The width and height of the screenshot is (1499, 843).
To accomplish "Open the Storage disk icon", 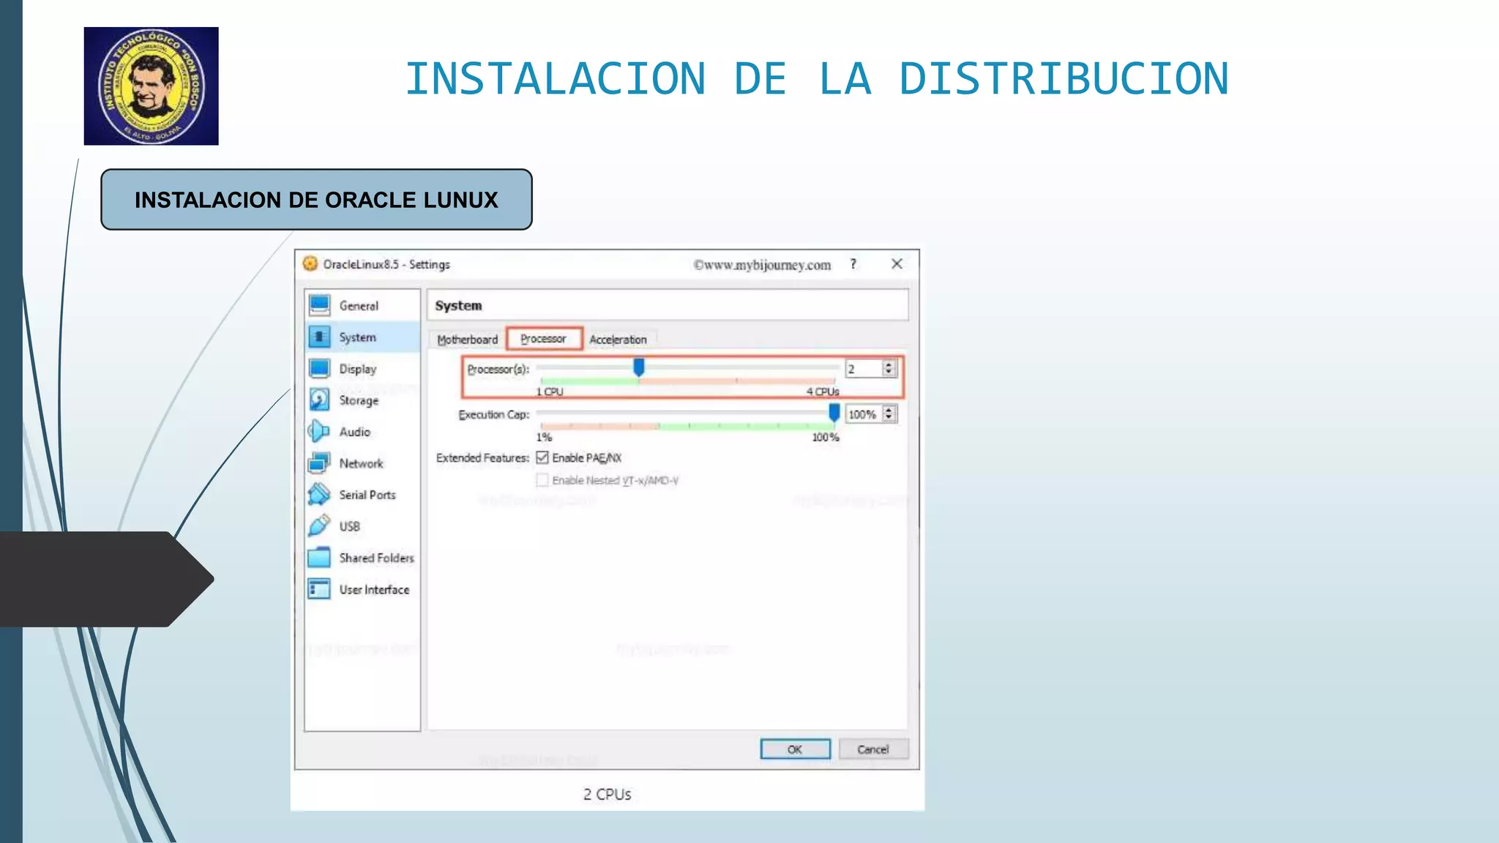I will pos(320,400).
